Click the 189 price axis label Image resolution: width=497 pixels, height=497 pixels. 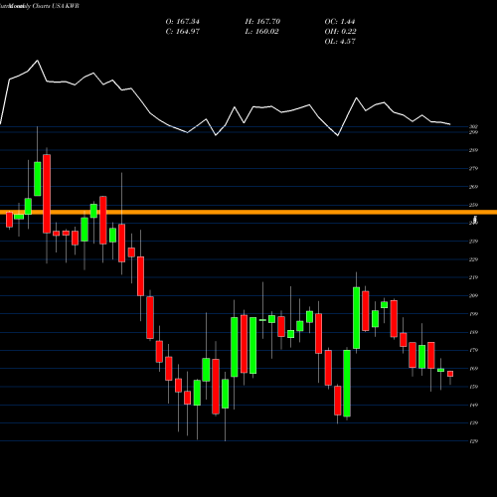click(x=473, y=332)
